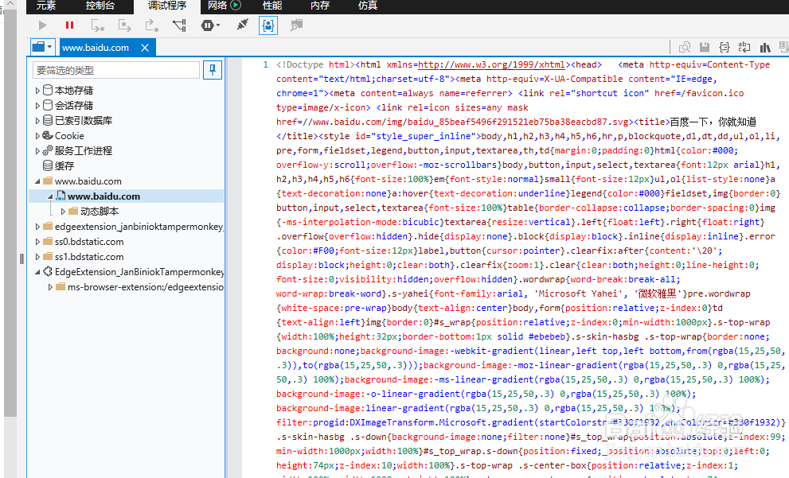Click the red Break (pause) button

point(69,25)
